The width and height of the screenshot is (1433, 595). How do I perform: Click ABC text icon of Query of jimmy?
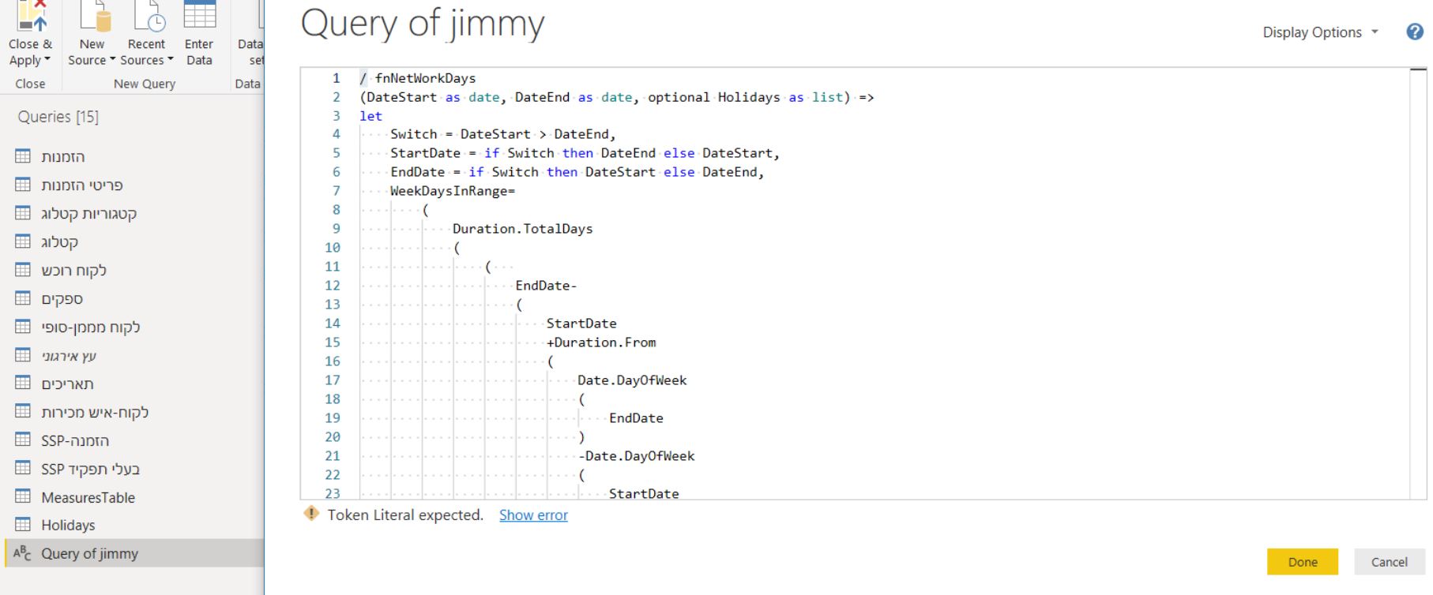[23, 553]
